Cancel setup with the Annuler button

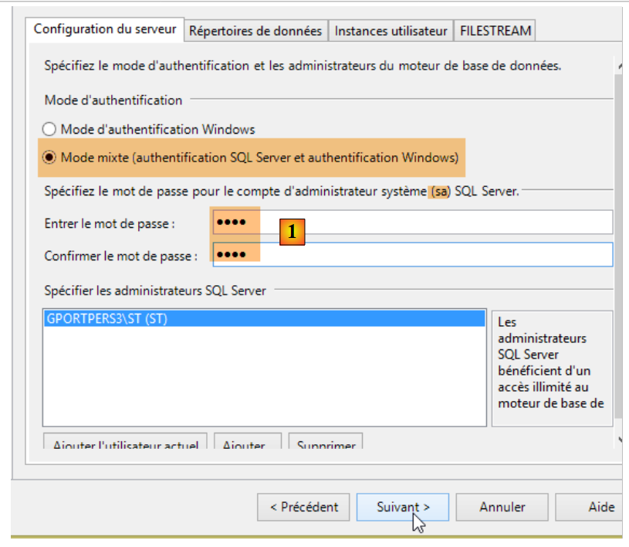[x=502, y=508]
